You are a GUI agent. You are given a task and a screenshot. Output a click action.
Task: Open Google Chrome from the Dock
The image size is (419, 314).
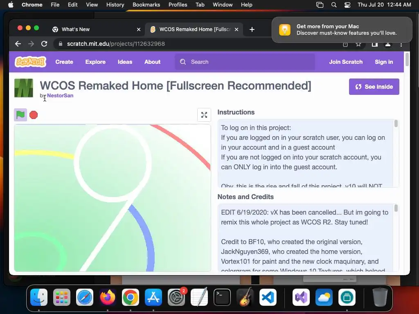[x=131, y=297]
